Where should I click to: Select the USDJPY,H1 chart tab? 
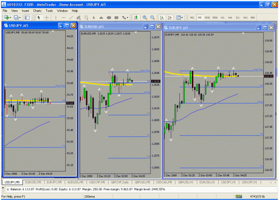pos(229,182)
